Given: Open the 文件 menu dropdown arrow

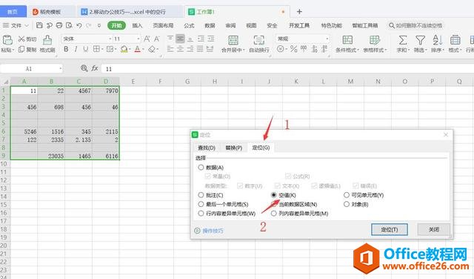Looking at the screenshot, I should pos(27,26).
